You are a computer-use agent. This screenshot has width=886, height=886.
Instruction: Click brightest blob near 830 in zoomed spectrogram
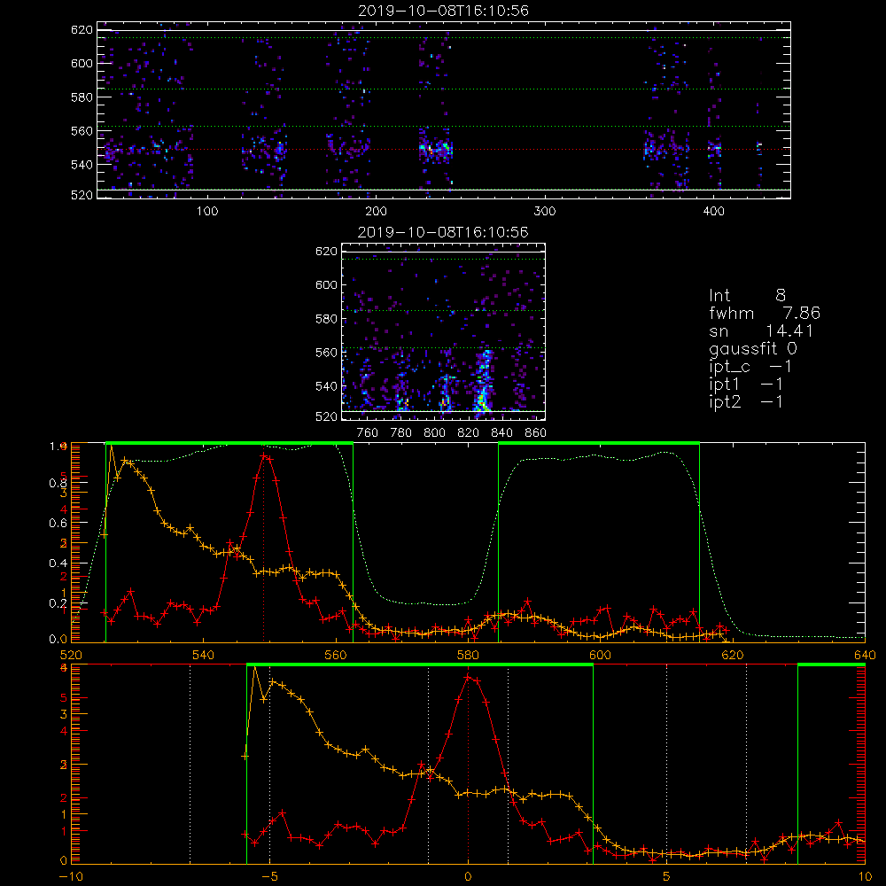click(x=481, y=401)
